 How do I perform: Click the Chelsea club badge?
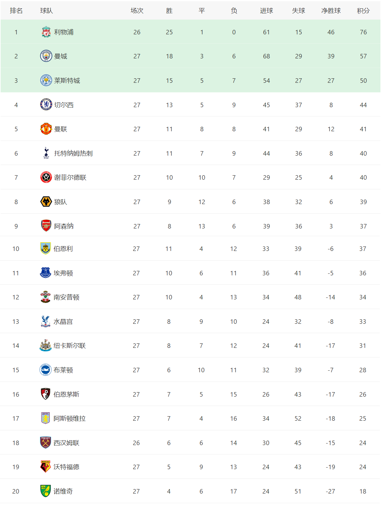[46, 105]
